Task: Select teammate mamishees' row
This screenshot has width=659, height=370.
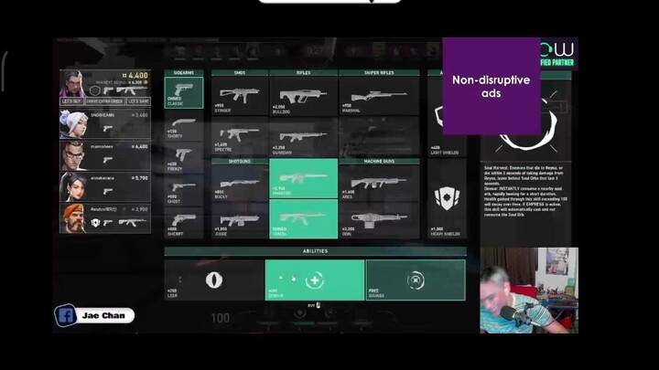Action: click(x=105, y=155)
